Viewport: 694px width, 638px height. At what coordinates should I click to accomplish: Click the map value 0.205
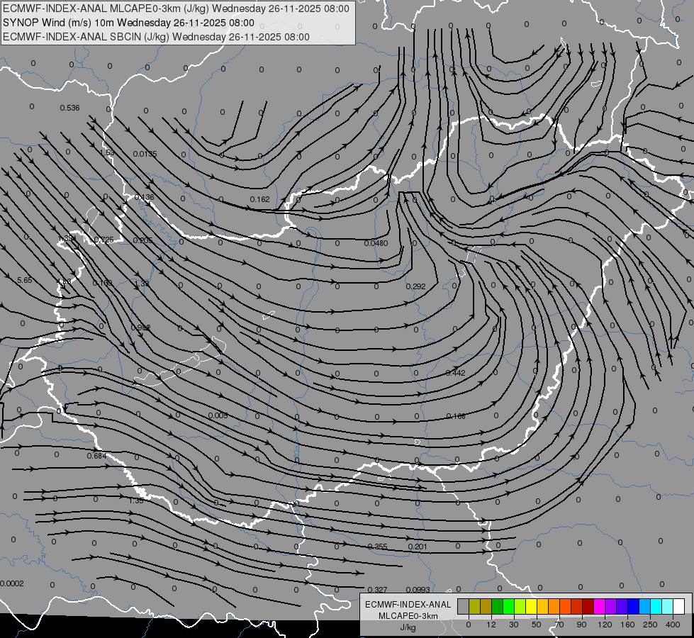coord(142,240)
